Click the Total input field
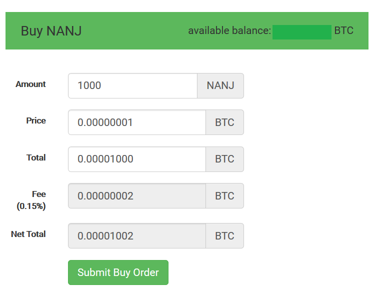The width and height of the screenshot is (387, 295). (137, 159)
